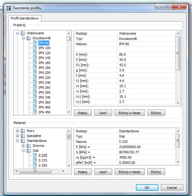192x196 pixels.
Task: Click the IPN 400 document icon
Action: pyautogui.click(x=35, y=107)
